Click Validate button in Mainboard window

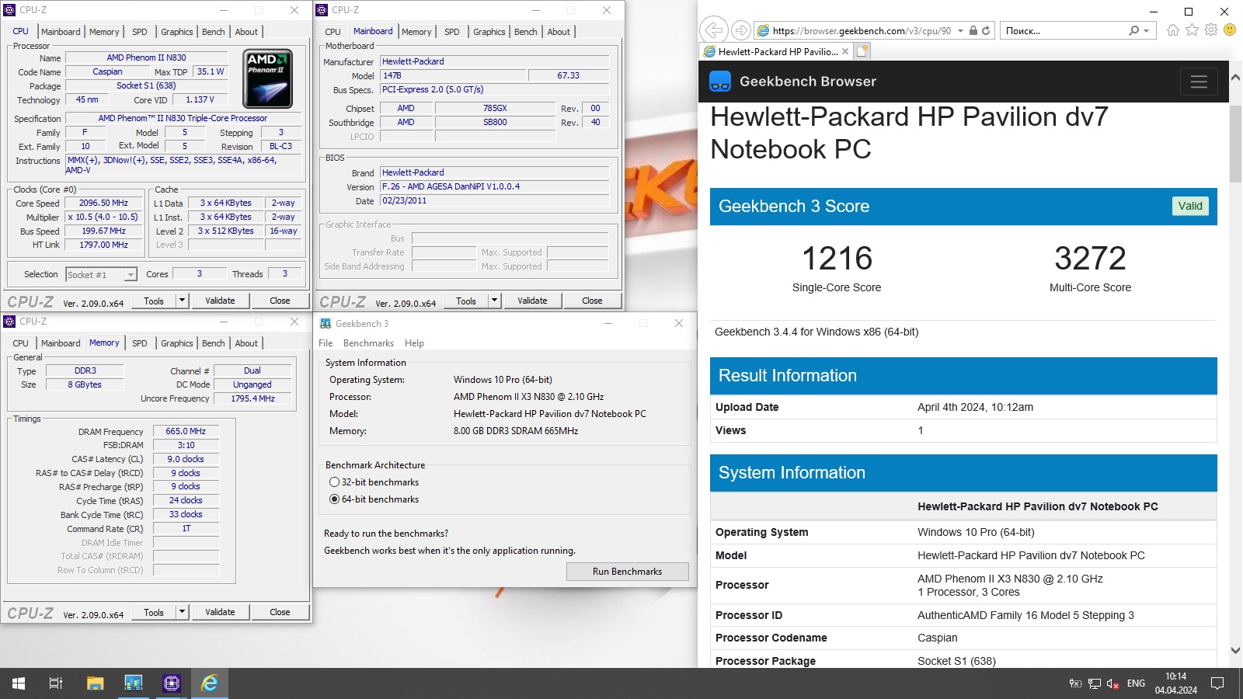click(532, 301)
